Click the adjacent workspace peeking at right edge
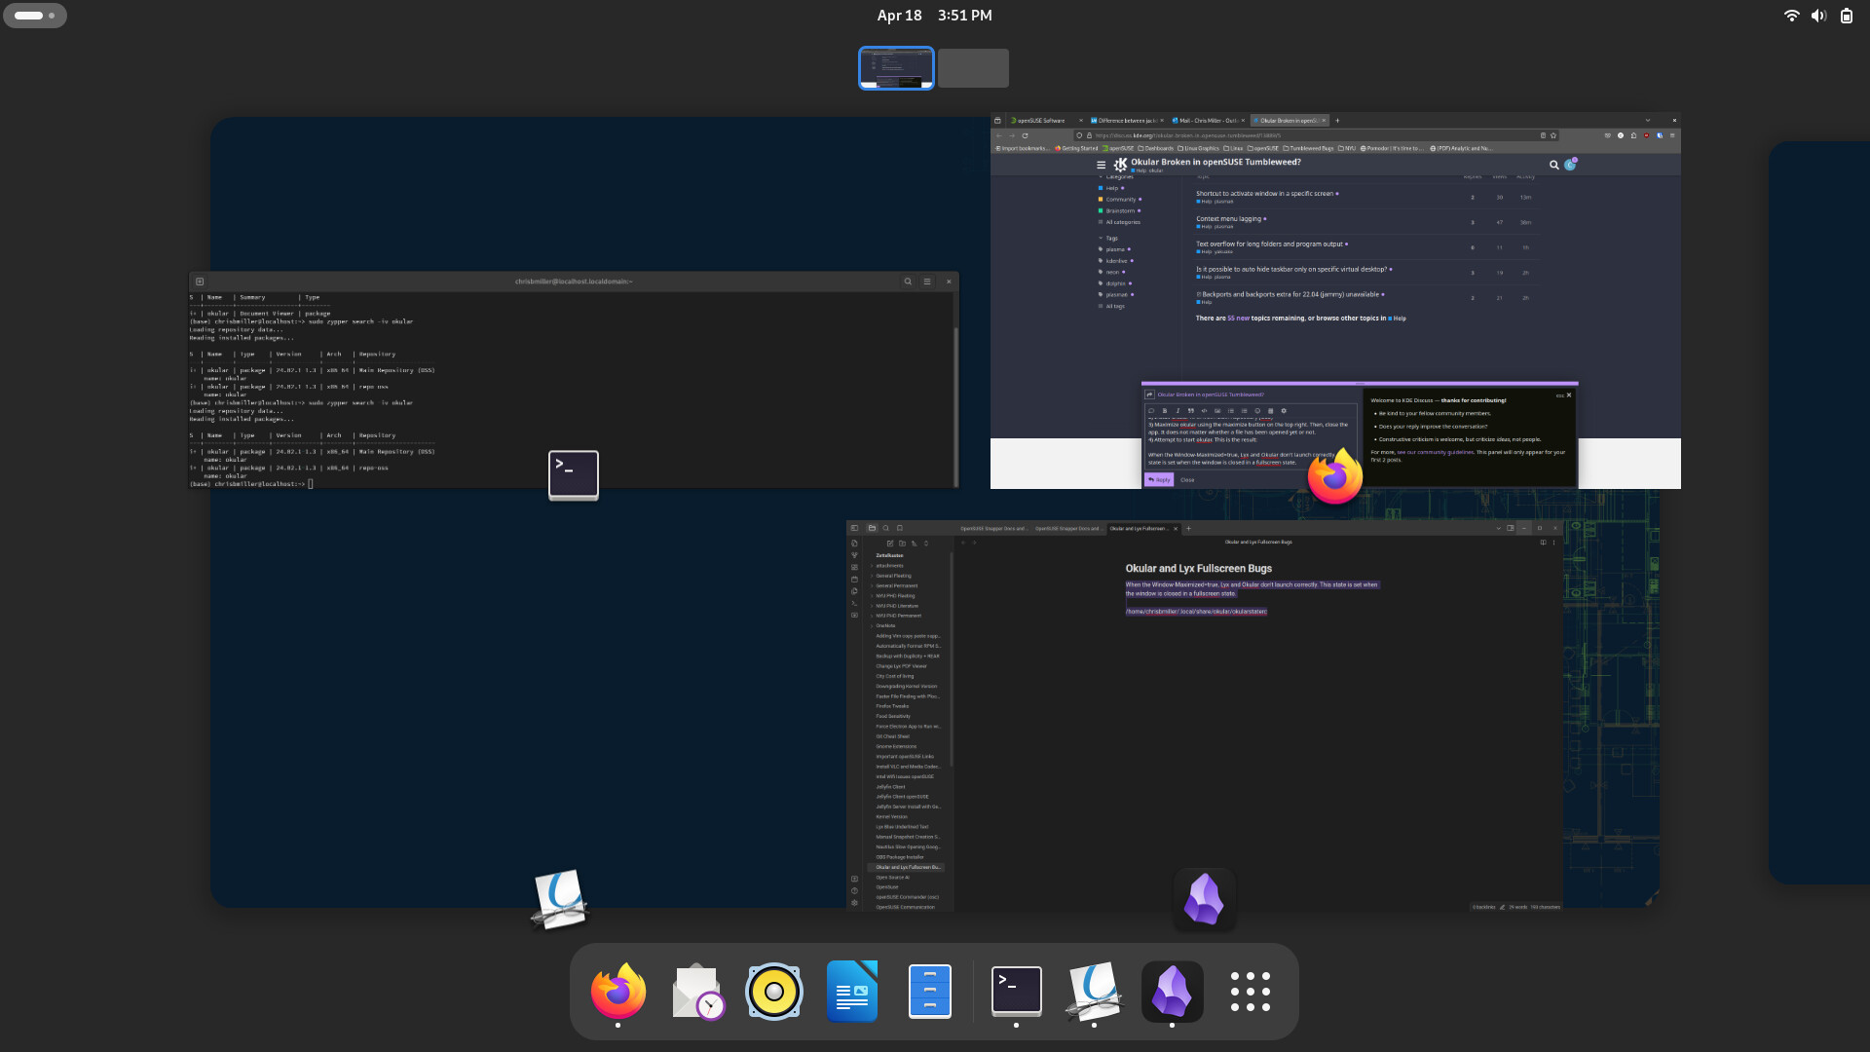Image resolution: width=1870 pixels, height=1052 pixels. tap(1819, 512)
